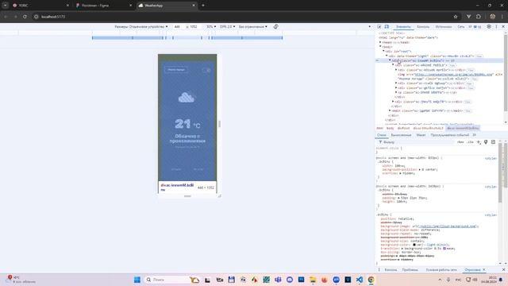Click the Change city button in weather app
The width and height of the screenshot is (508, 286).
[176, 69]
